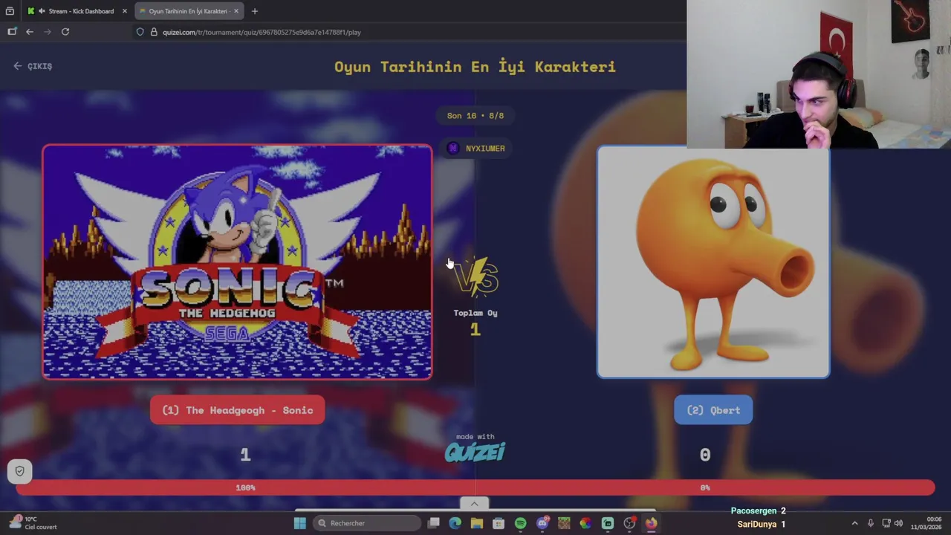Open Firefox View tab list icon
This screenshot has width=951, height=535.
click(10, 11)
